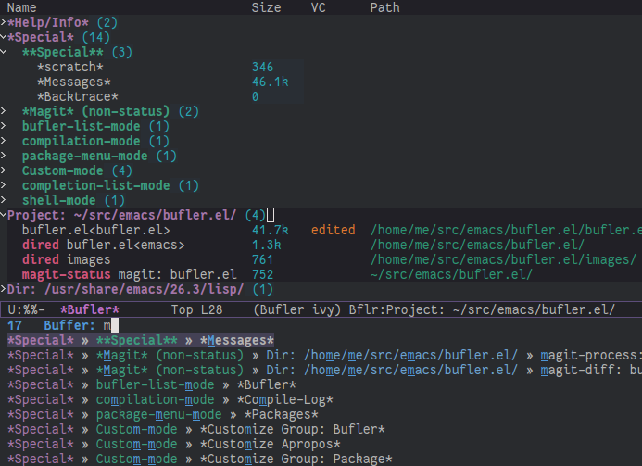Click the package-menu-mode heading text
The height and width of the screenshot is (466, 642).
(x=84, y=156)
